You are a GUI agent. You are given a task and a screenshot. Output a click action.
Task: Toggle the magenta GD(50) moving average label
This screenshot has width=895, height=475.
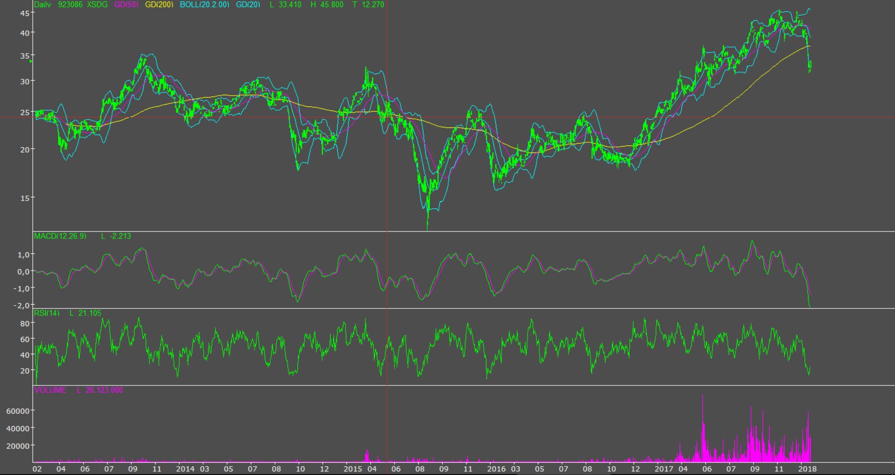[126, 5]
